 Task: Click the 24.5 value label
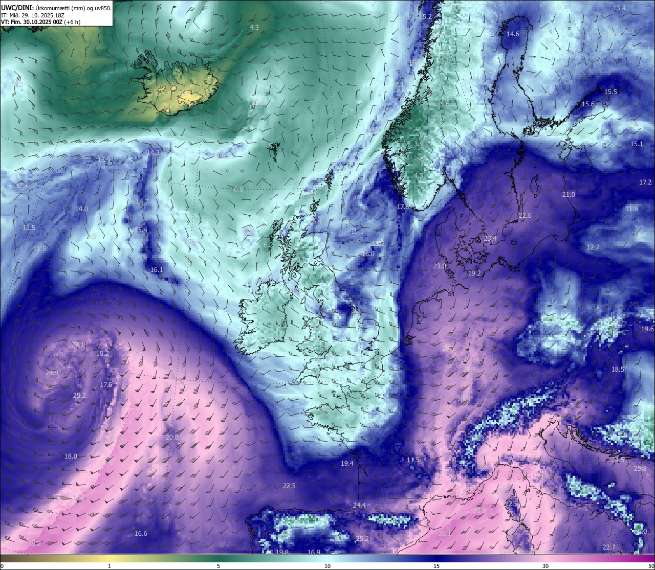coord(618,461)
